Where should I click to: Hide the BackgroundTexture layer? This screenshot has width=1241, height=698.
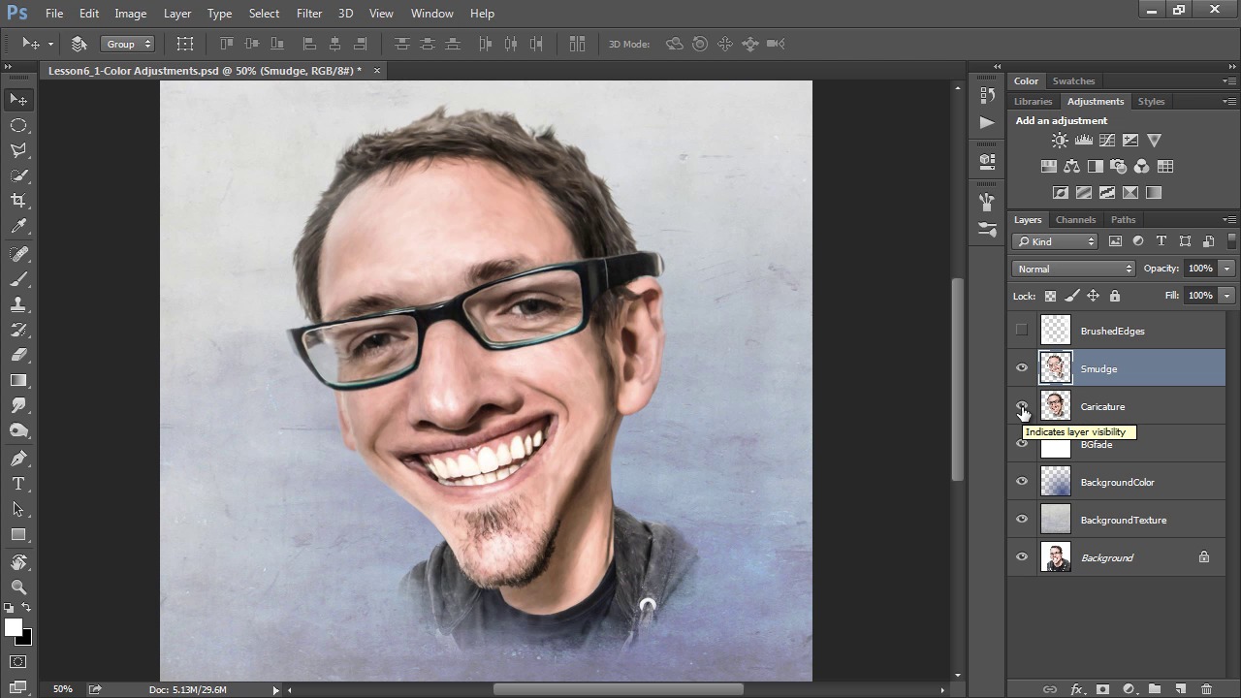click(x=1022, y=520)
